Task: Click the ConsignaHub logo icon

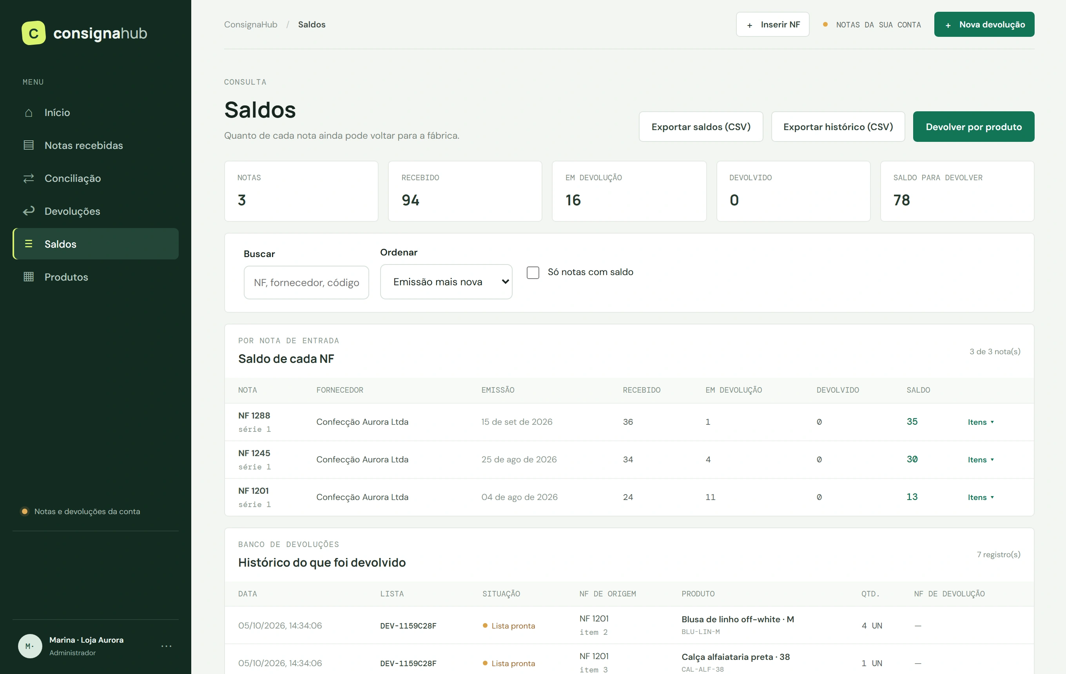Action: click(34, 33)
